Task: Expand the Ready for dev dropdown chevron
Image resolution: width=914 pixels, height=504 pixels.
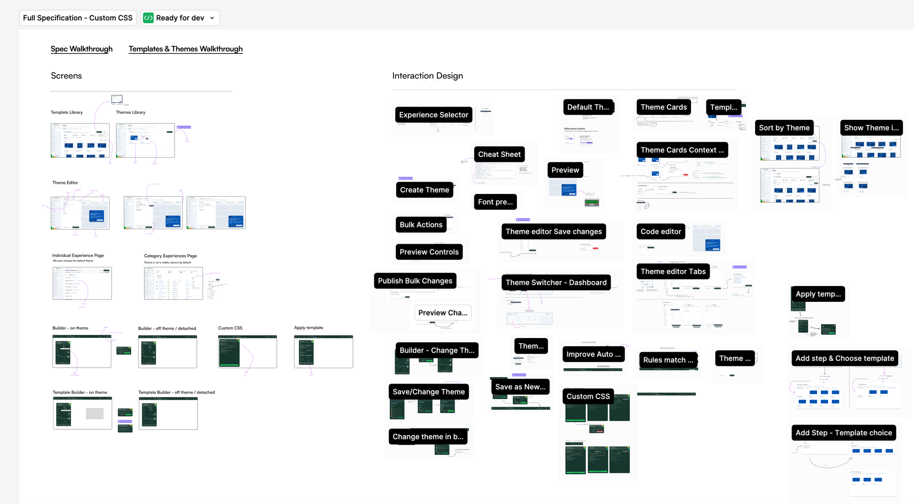Action: point(212,18)
